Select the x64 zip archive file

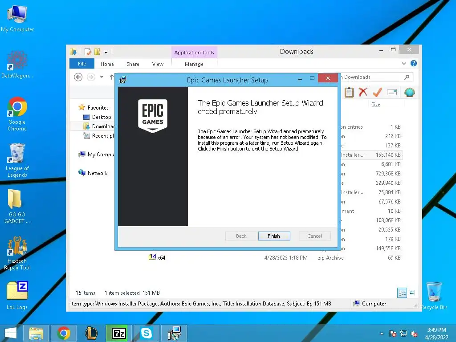pos(157,257)
